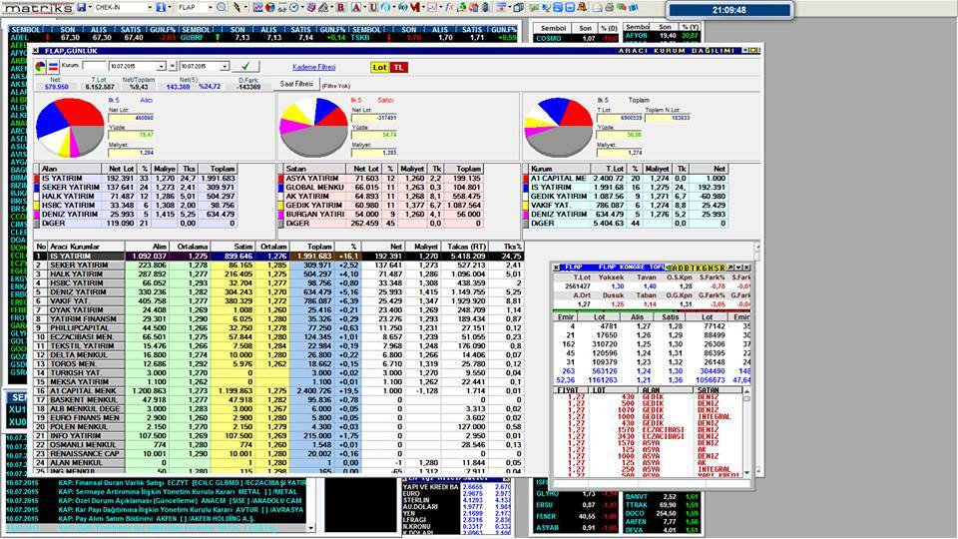Click the green checkmark apply button
The image size is (958, 539).
[x=243, y=66]
